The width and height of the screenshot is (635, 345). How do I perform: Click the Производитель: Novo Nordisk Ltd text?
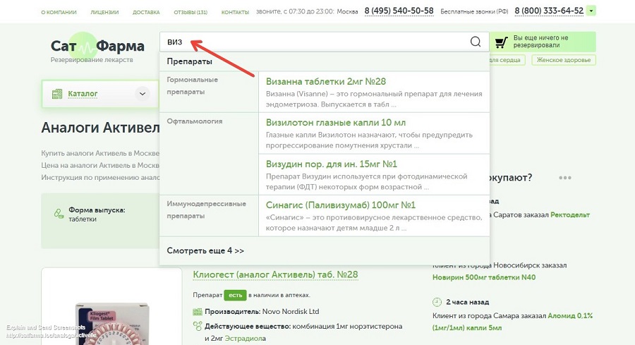pyautogui.click(x=262, y=311)
